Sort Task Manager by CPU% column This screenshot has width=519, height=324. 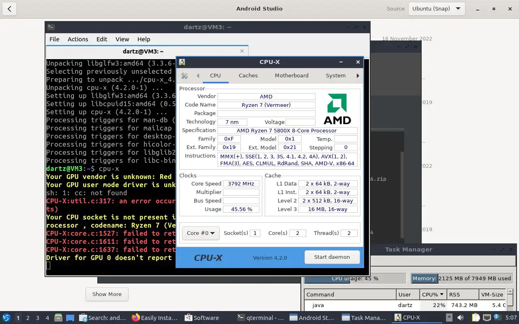click(x=433, y=294)
